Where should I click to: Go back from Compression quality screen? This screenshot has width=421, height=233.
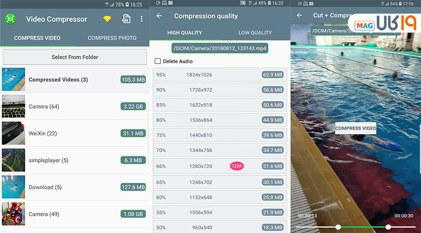(x=159, y=16)
